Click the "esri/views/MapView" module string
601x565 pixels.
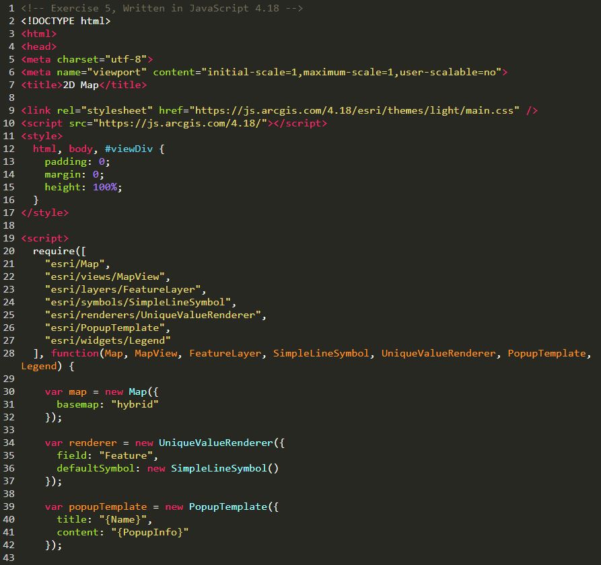[108, 276]
